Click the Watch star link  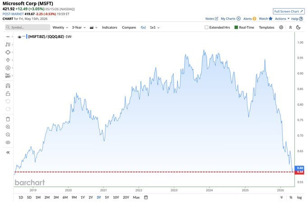[265, 19]
